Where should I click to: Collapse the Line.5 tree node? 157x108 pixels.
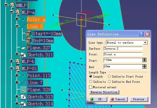[x=17, y=26]
